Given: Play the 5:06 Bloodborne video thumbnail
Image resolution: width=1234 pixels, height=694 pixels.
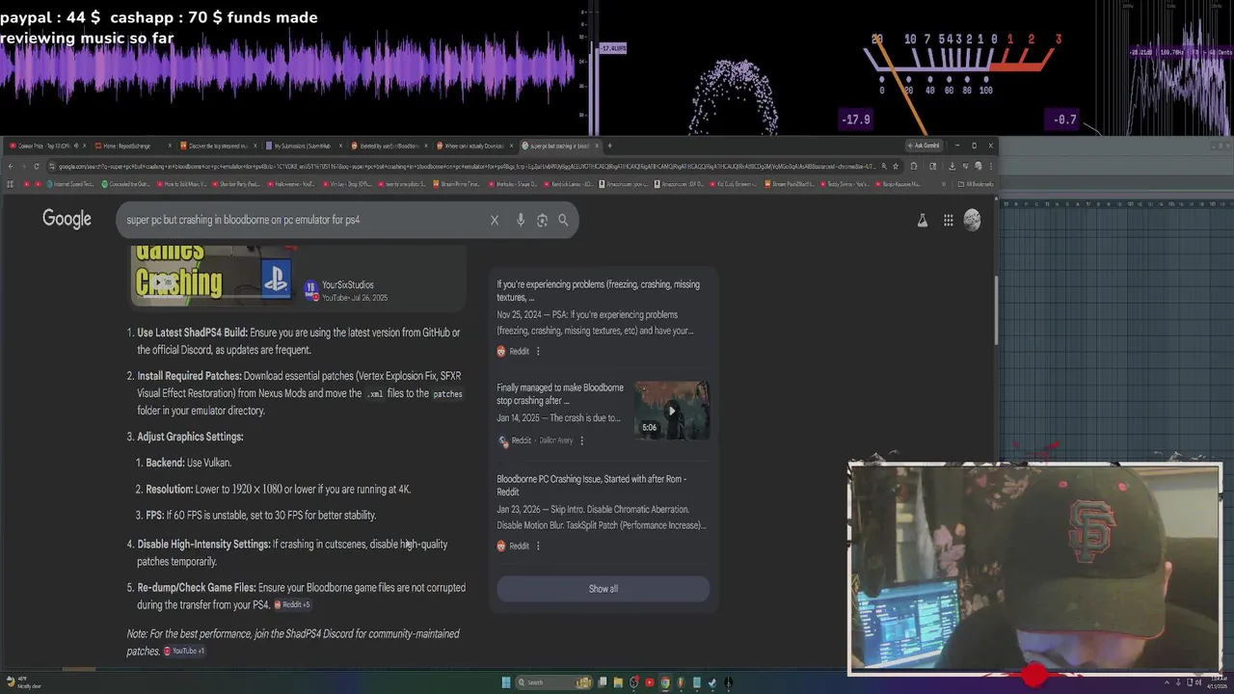Looking at the screenshot, I should point(672,410).
